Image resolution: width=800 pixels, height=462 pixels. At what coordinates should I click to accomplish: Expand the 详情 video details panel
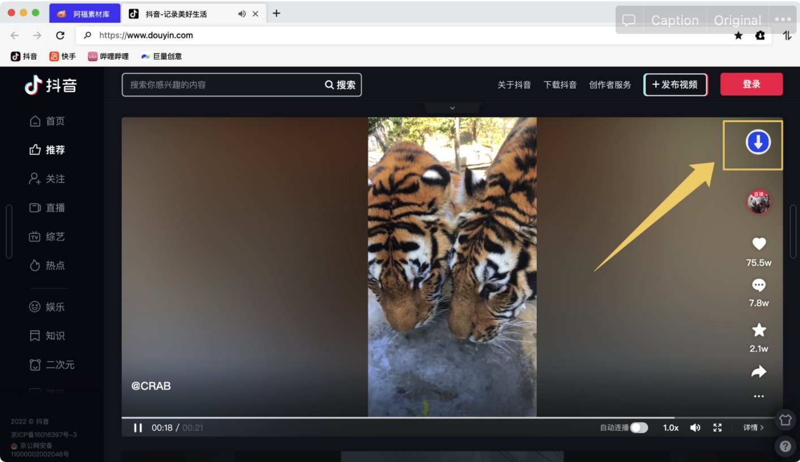[x=752, y=428]
